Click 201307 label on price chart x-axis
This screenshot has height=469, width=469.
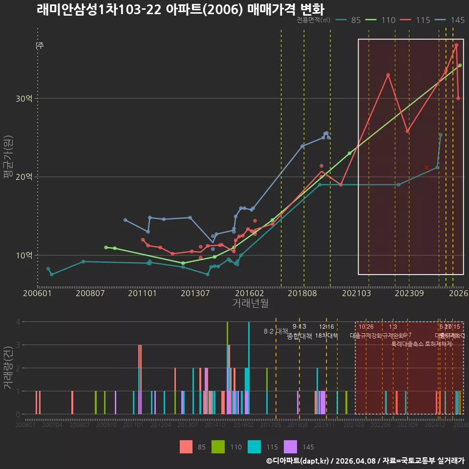coord(195,293)
